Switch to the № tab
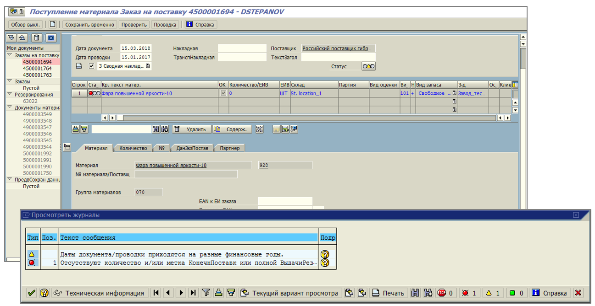Image resolution: width=595 pixels, height=306 pixels. point(161,148)
